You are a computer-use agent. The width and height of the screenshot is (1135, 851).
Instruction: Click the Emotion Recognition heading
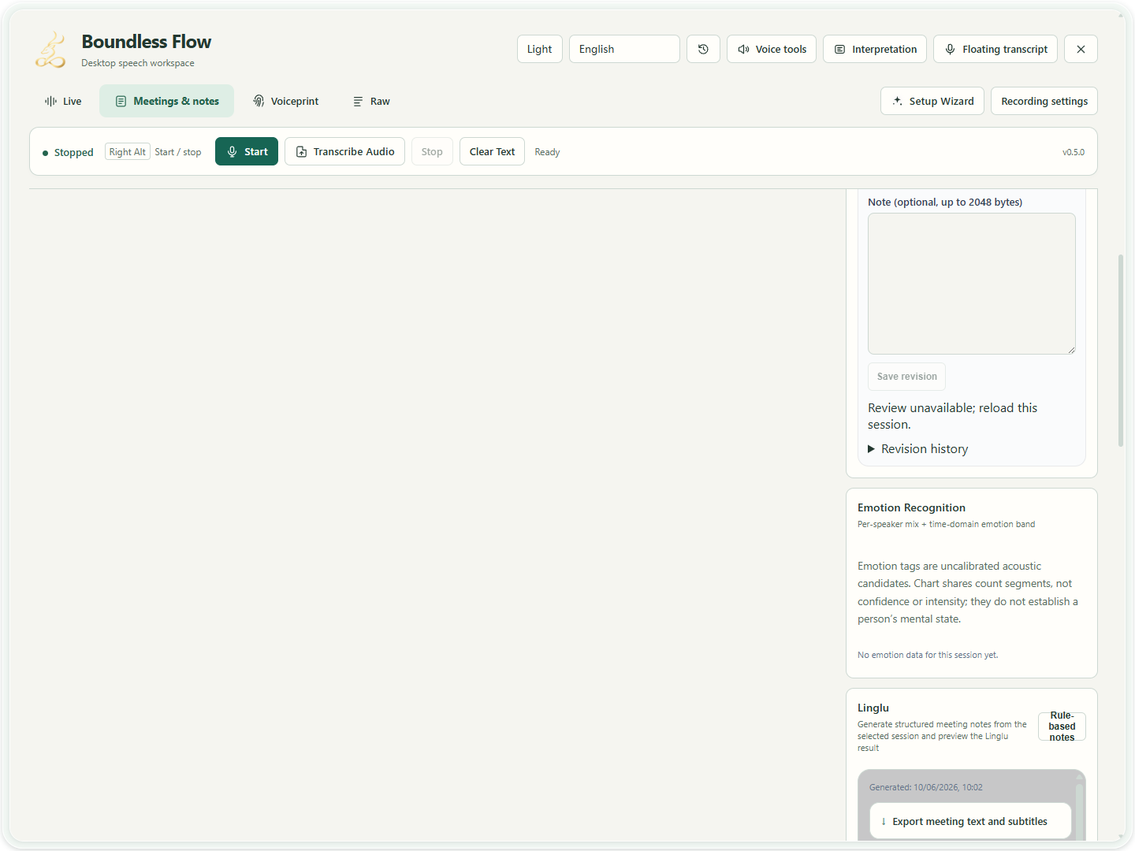tap(911, 507)
